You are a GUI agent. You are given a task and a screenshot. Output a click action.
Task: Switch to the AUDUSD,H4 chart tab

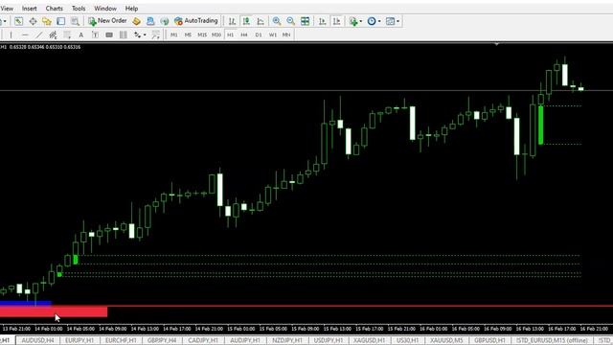click(x=38, y=341)
